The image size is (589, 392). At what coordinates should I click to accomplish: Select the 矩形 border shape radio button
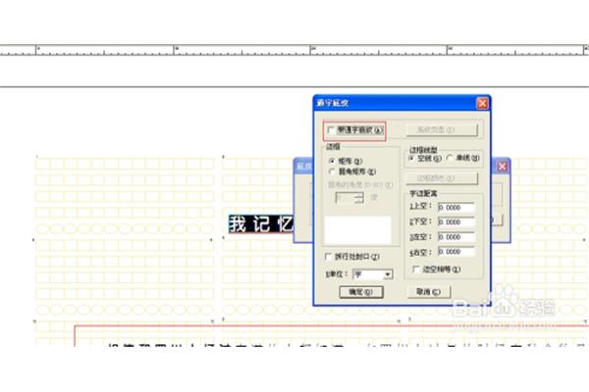pyautogui.click(x=332, y=161)
